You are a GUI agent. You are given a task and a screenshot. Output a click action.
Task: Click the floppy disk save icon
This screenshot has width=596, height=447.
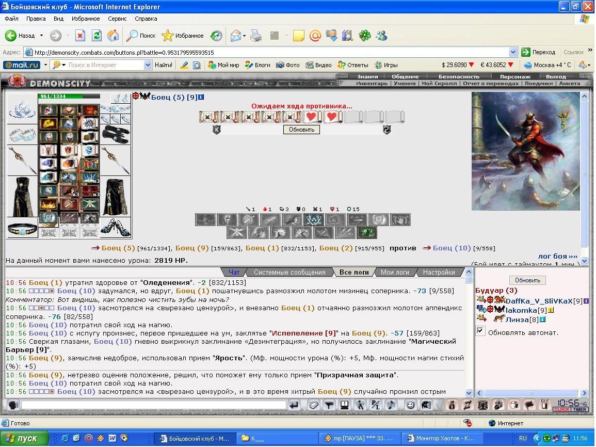click(x=345, y=405)
